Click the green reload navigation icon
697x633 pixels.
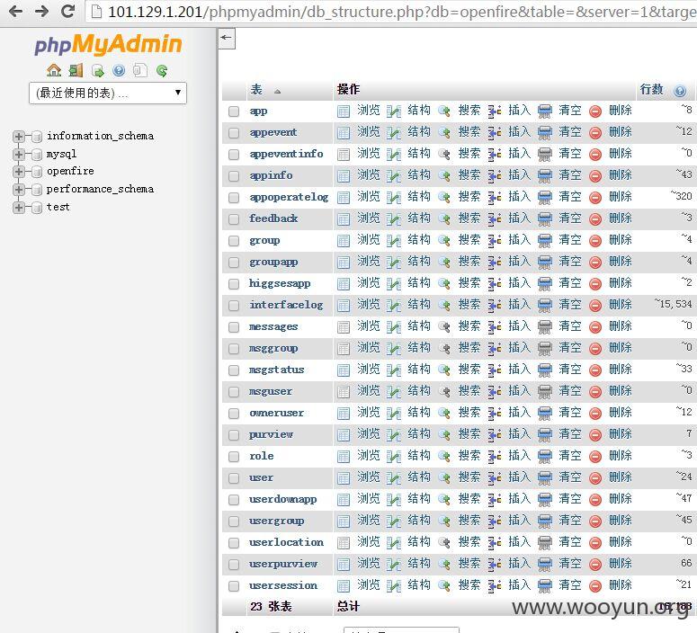[x=162, y=70]
